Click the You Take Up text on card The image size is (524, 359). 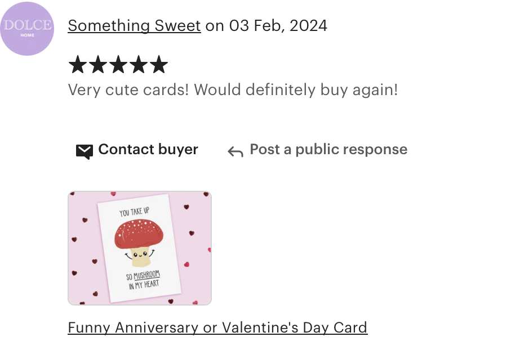point(134,212)
